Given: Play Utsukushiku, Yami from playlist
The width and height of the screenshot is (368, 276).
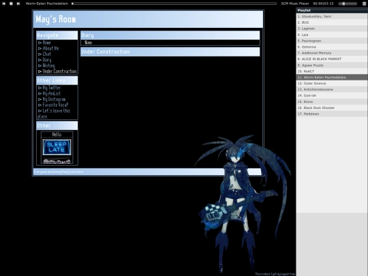Looking at the screenshot, I should coord(332,16).
